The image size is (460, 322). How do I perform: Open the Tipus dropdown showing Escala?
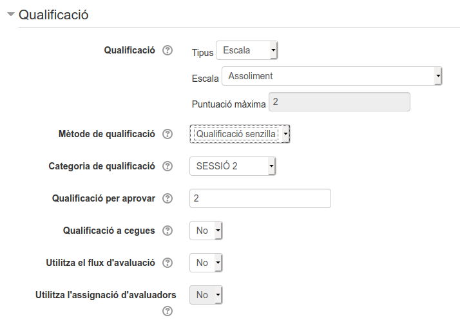pos(247,50)
